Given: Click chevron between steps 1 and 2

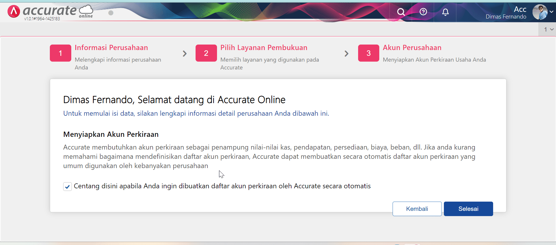Looking at the screenshot, I should 185,54.
